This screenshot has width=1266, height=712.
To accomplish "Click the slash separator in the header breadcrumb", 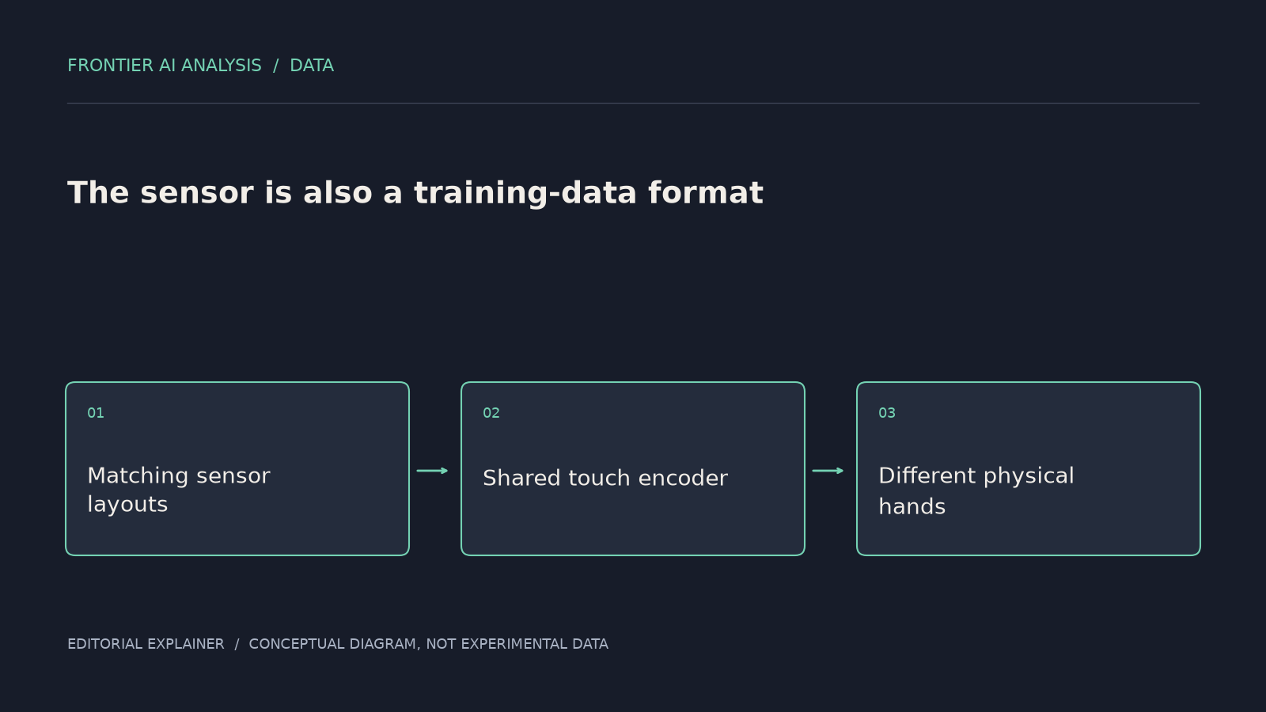I will tap(276, 66).
